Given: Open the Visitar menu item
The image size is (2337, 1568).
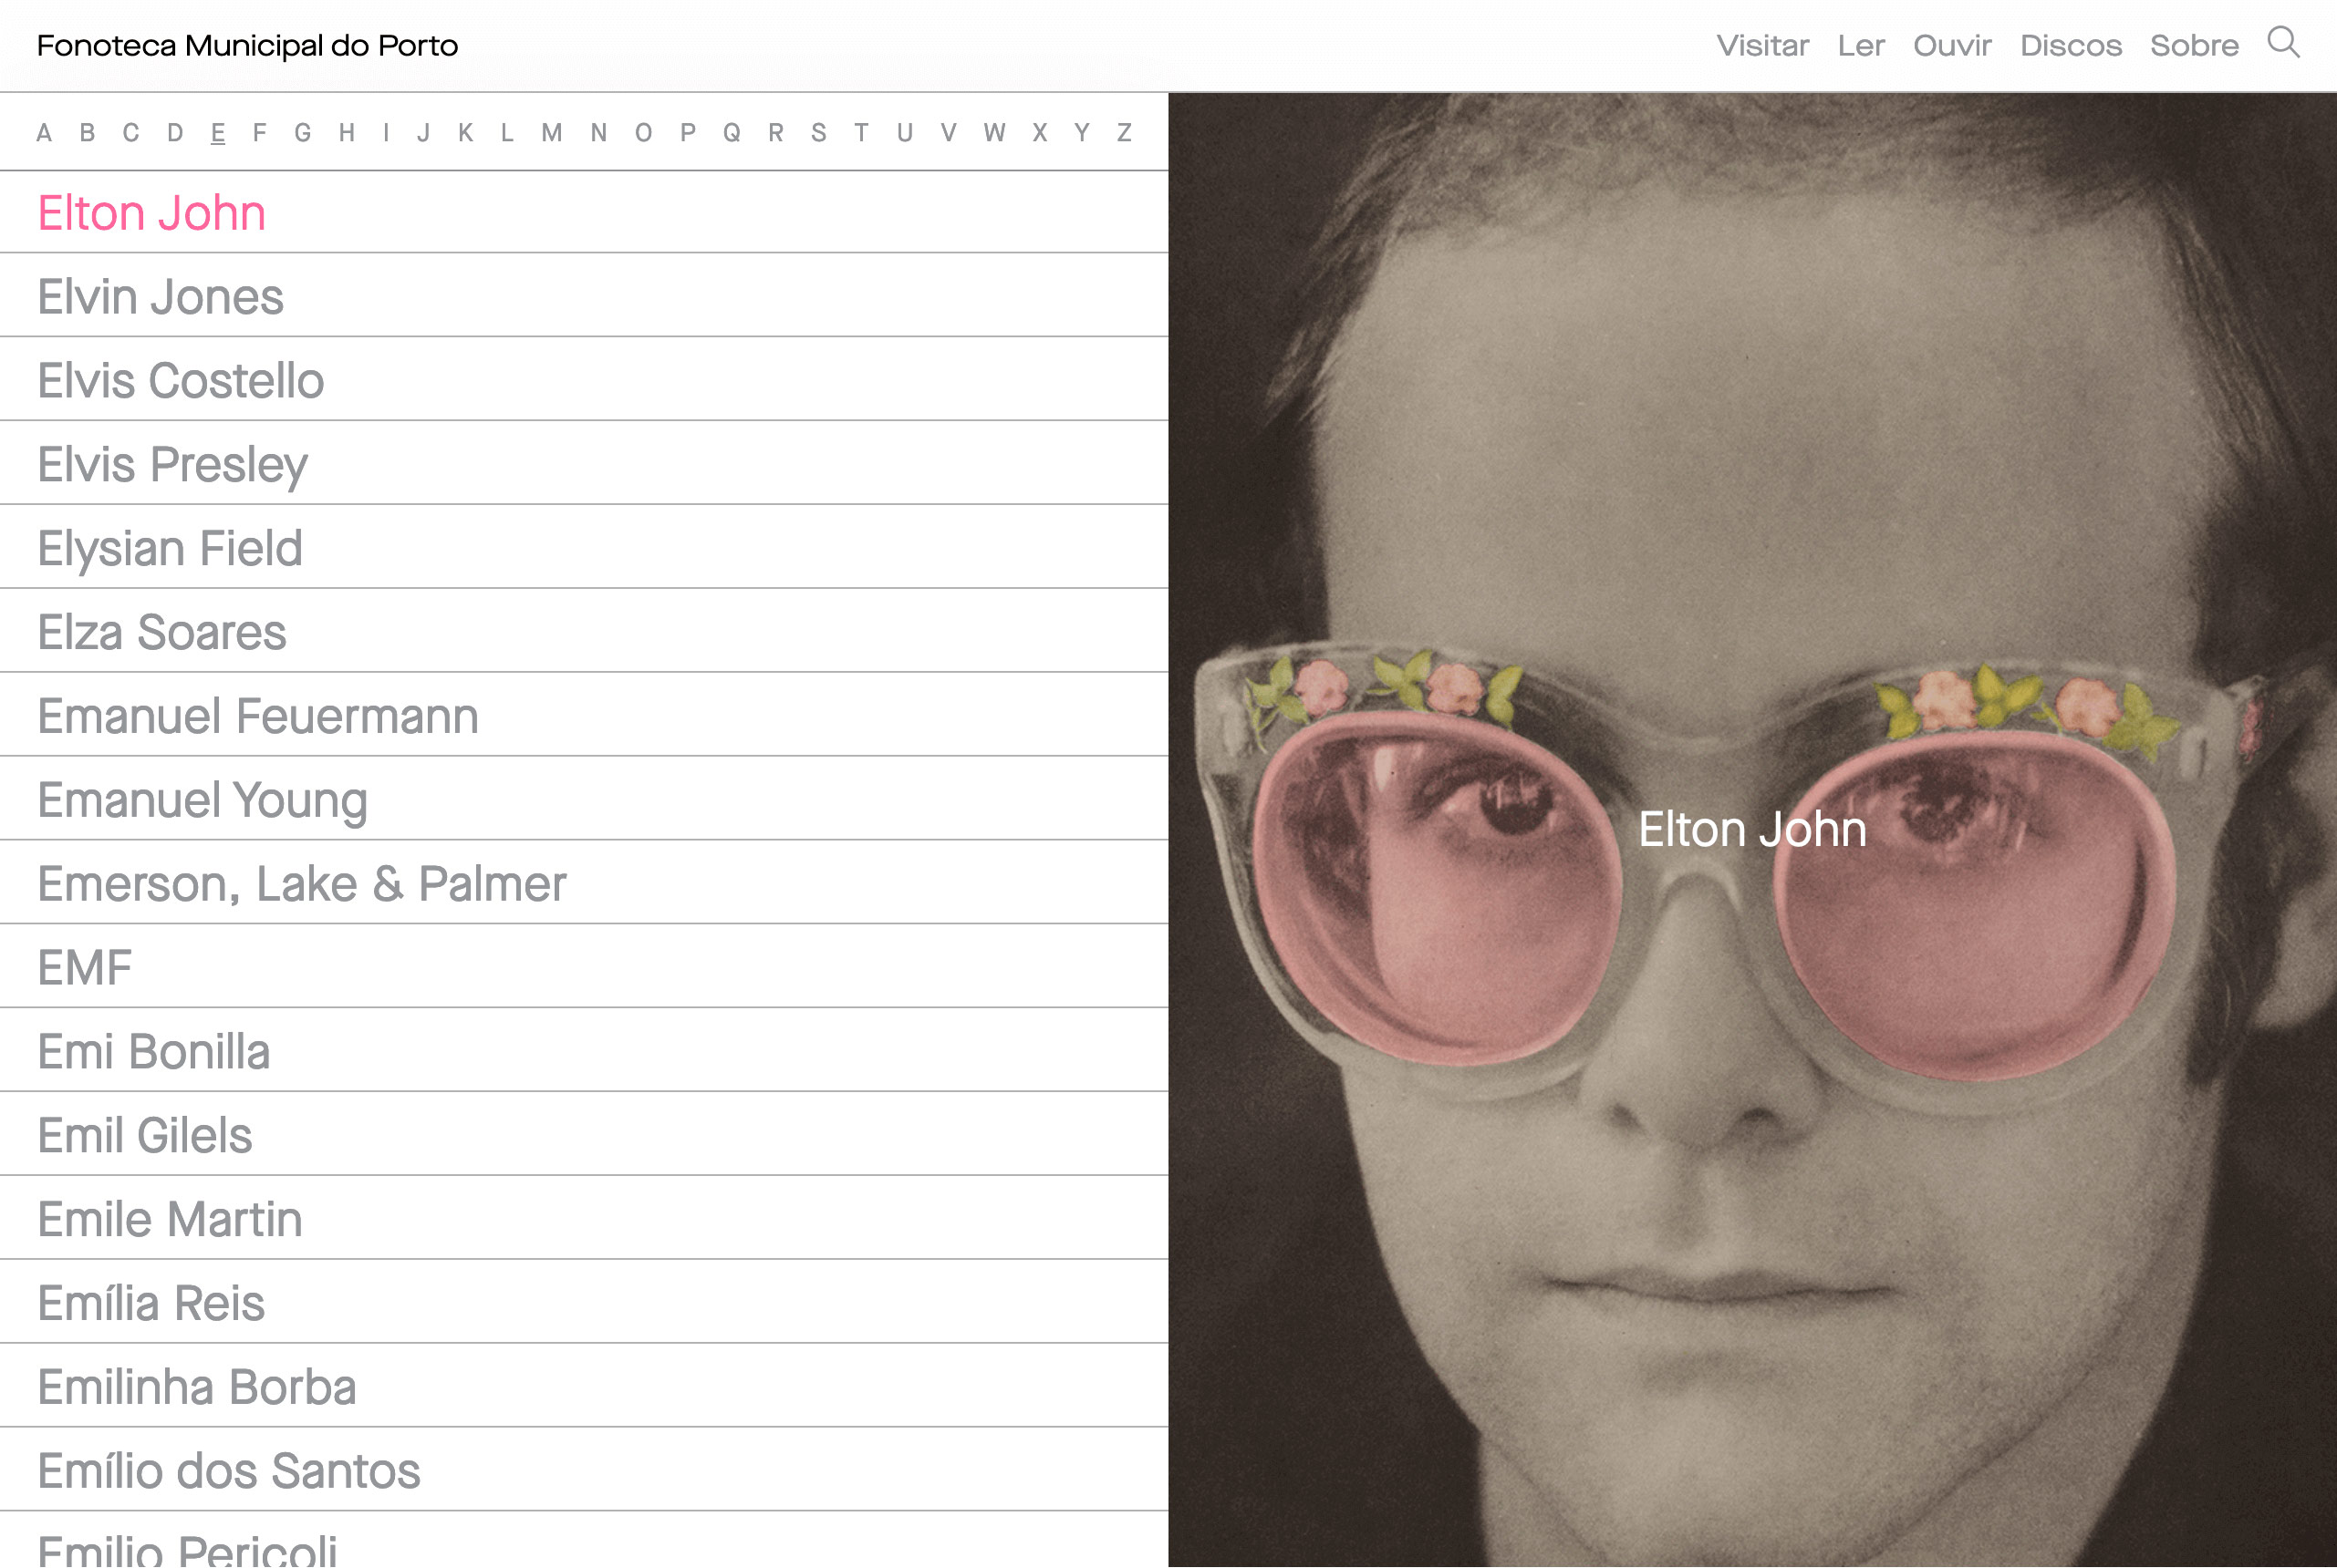Looking at the screenshot, I should (x=1762, y=46).
